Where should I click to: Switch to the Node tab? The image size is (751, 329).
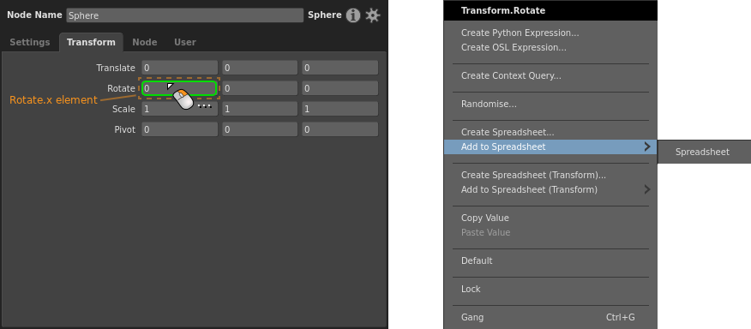tap(145, 42)
